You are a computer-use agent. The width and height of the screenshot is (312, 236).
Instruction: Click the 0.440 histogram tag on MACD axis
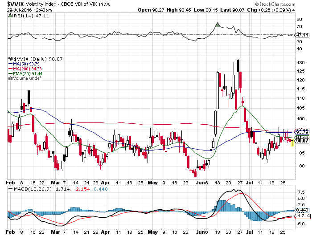pyautogui.click(x=303, y=210)
